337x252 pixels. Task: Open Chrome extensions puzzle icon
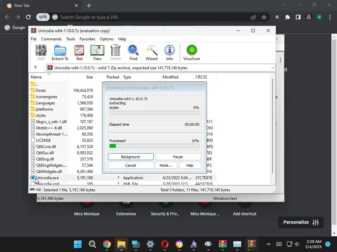pyautogui.click(x=287, y=17)
